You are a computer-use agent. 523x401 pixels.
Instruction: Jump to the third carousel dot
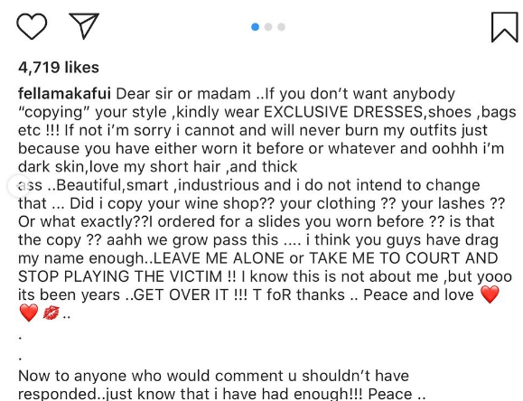[281, 27]
